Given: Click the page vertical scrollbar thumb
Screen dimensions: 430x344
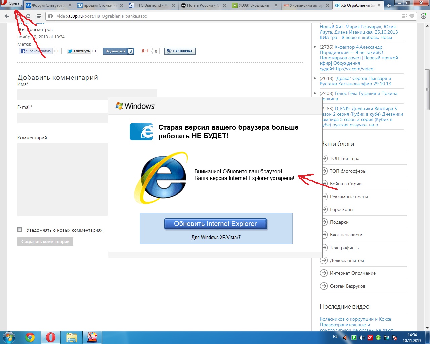Looking at the screenshot, I should pyautogui.click(x=427, y=89).
